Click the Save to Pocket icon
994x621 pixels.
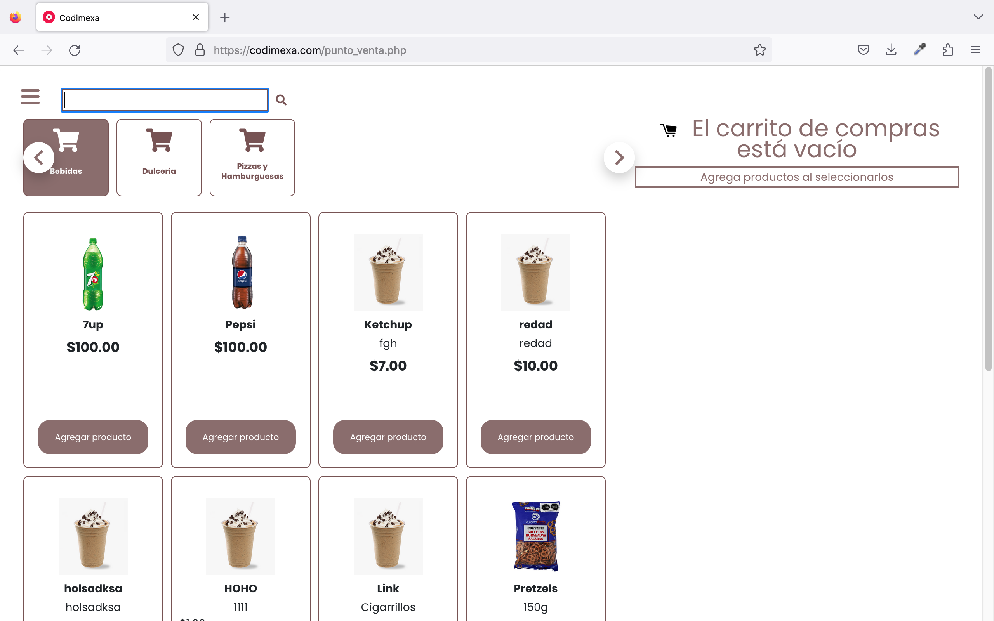pos(863,50)
